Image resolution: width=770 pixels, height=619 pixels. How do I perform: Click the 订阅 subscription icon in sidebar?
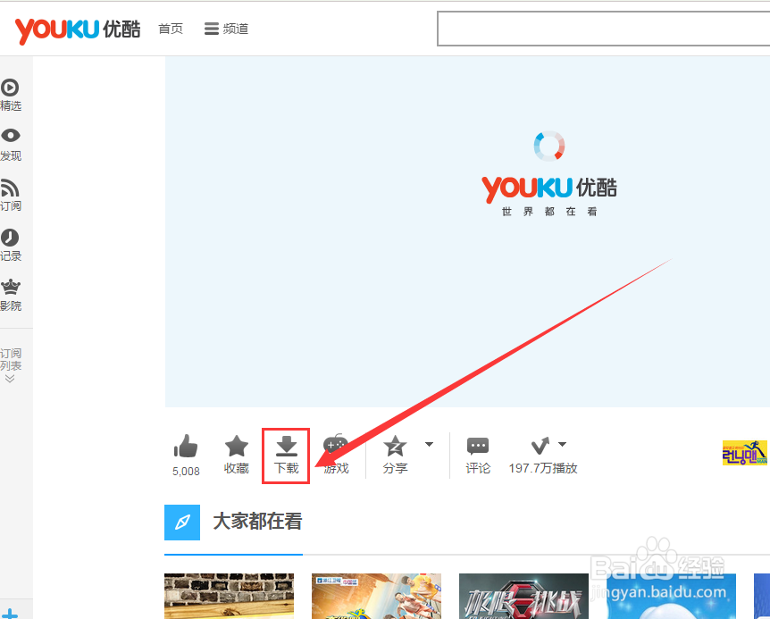pyautogui.click(x=10, y=188)
